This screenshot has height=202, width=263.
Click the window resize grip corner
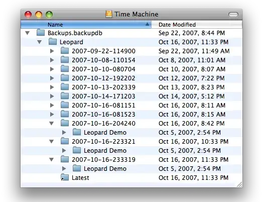point(239,184)
